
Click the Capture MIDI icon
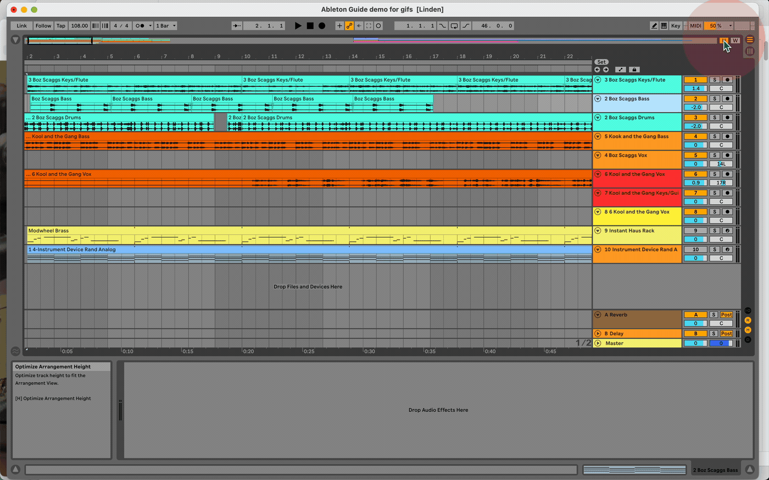[x=369, y=26]
